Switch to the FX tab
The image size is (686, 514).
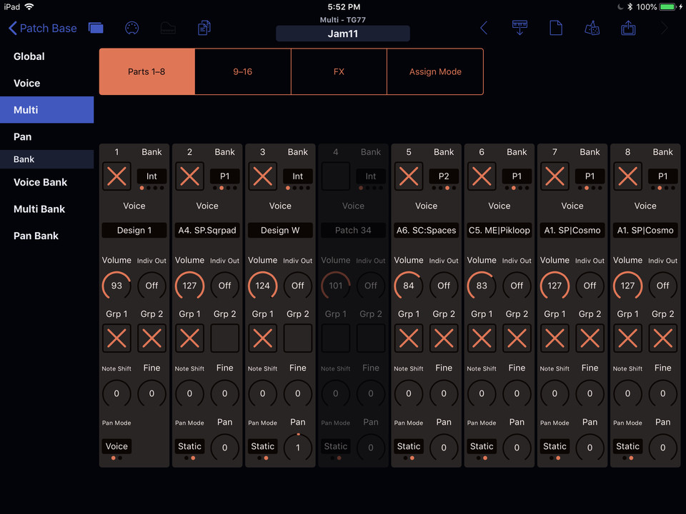(x=339, y=71)
